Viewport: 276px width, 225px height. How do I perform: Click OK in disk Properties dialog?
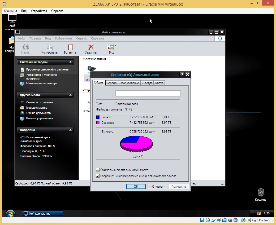(x=136, y=187)
